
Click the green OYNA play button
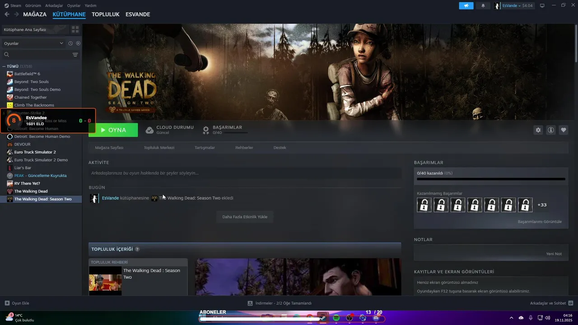(113, 130)
